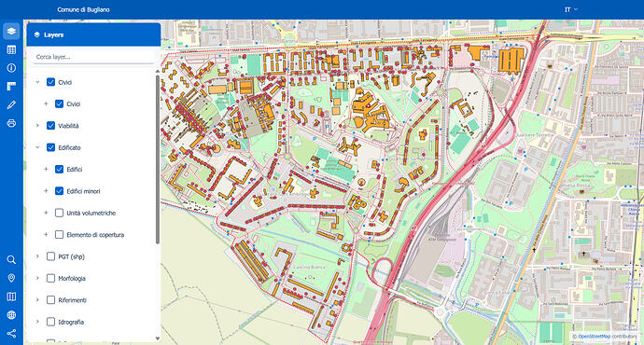Viewport: 644px width, 345px height.
Task: Click the Viabilità layer name
Action: pyautogui.click(x=68, y=126)
